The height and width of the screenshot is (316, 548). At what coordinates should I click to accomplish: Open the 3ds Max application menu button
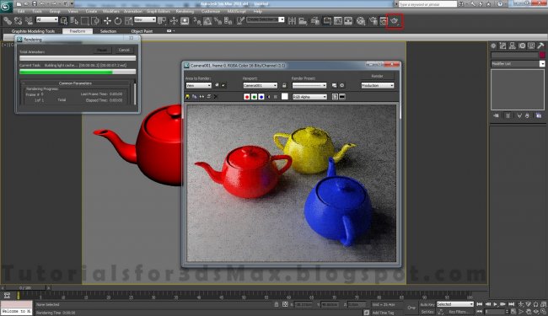tap(6, 7)
